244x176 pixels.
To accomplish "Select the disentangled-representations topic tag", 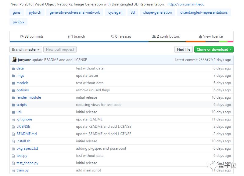I will pyautogui.click(x=204, y=12).
